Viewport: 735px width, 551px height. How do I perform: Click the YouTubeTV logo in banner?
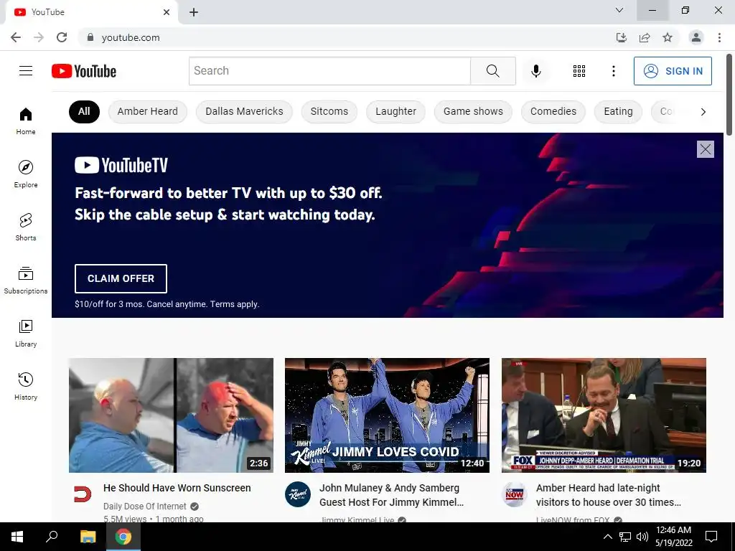pos(121,165)
